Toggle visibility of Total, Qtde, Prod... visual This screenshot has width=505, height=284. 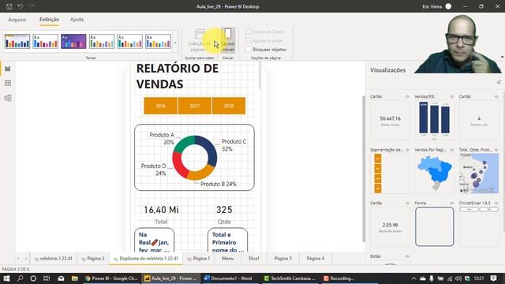click(x=496, y=150)
